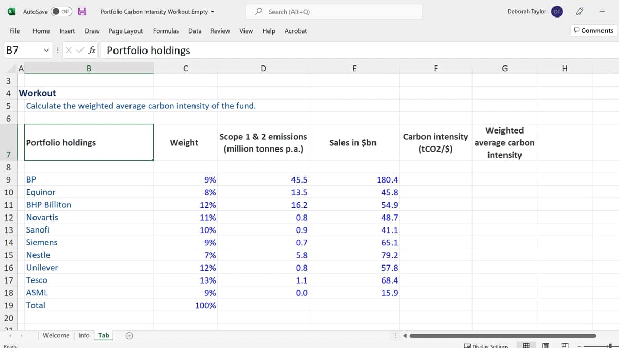Select the BP cell
This screenshot has height=348, width=619.
pyautogui.click(x=89, y=180)
